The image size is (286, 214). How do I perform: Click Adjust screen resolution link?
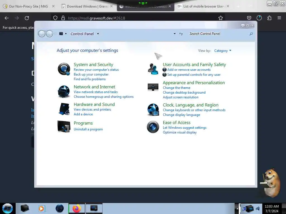181,97
